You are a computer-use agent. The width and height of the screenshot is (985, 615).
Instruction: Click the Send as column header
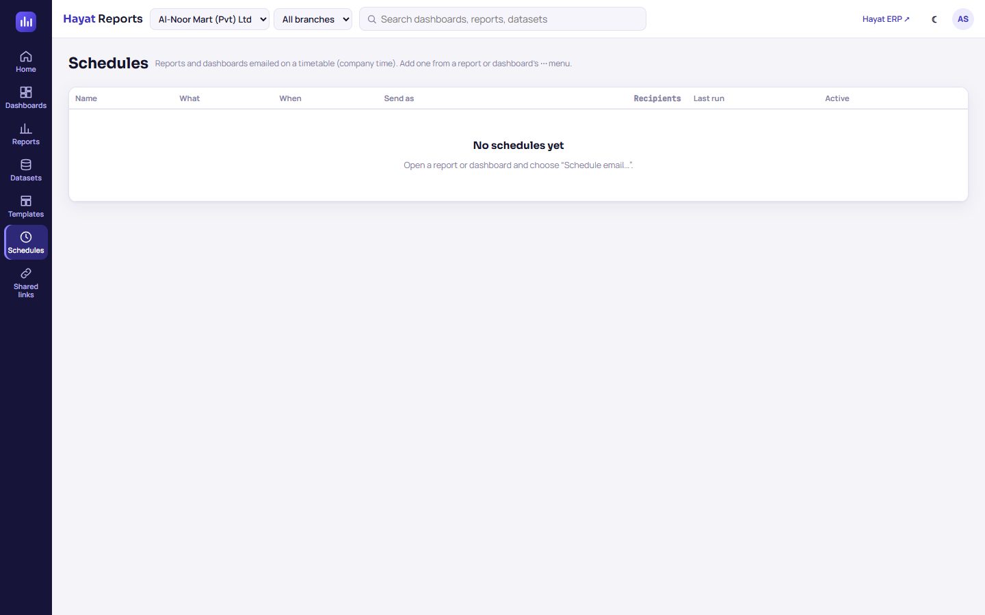[x=399, y=98]
